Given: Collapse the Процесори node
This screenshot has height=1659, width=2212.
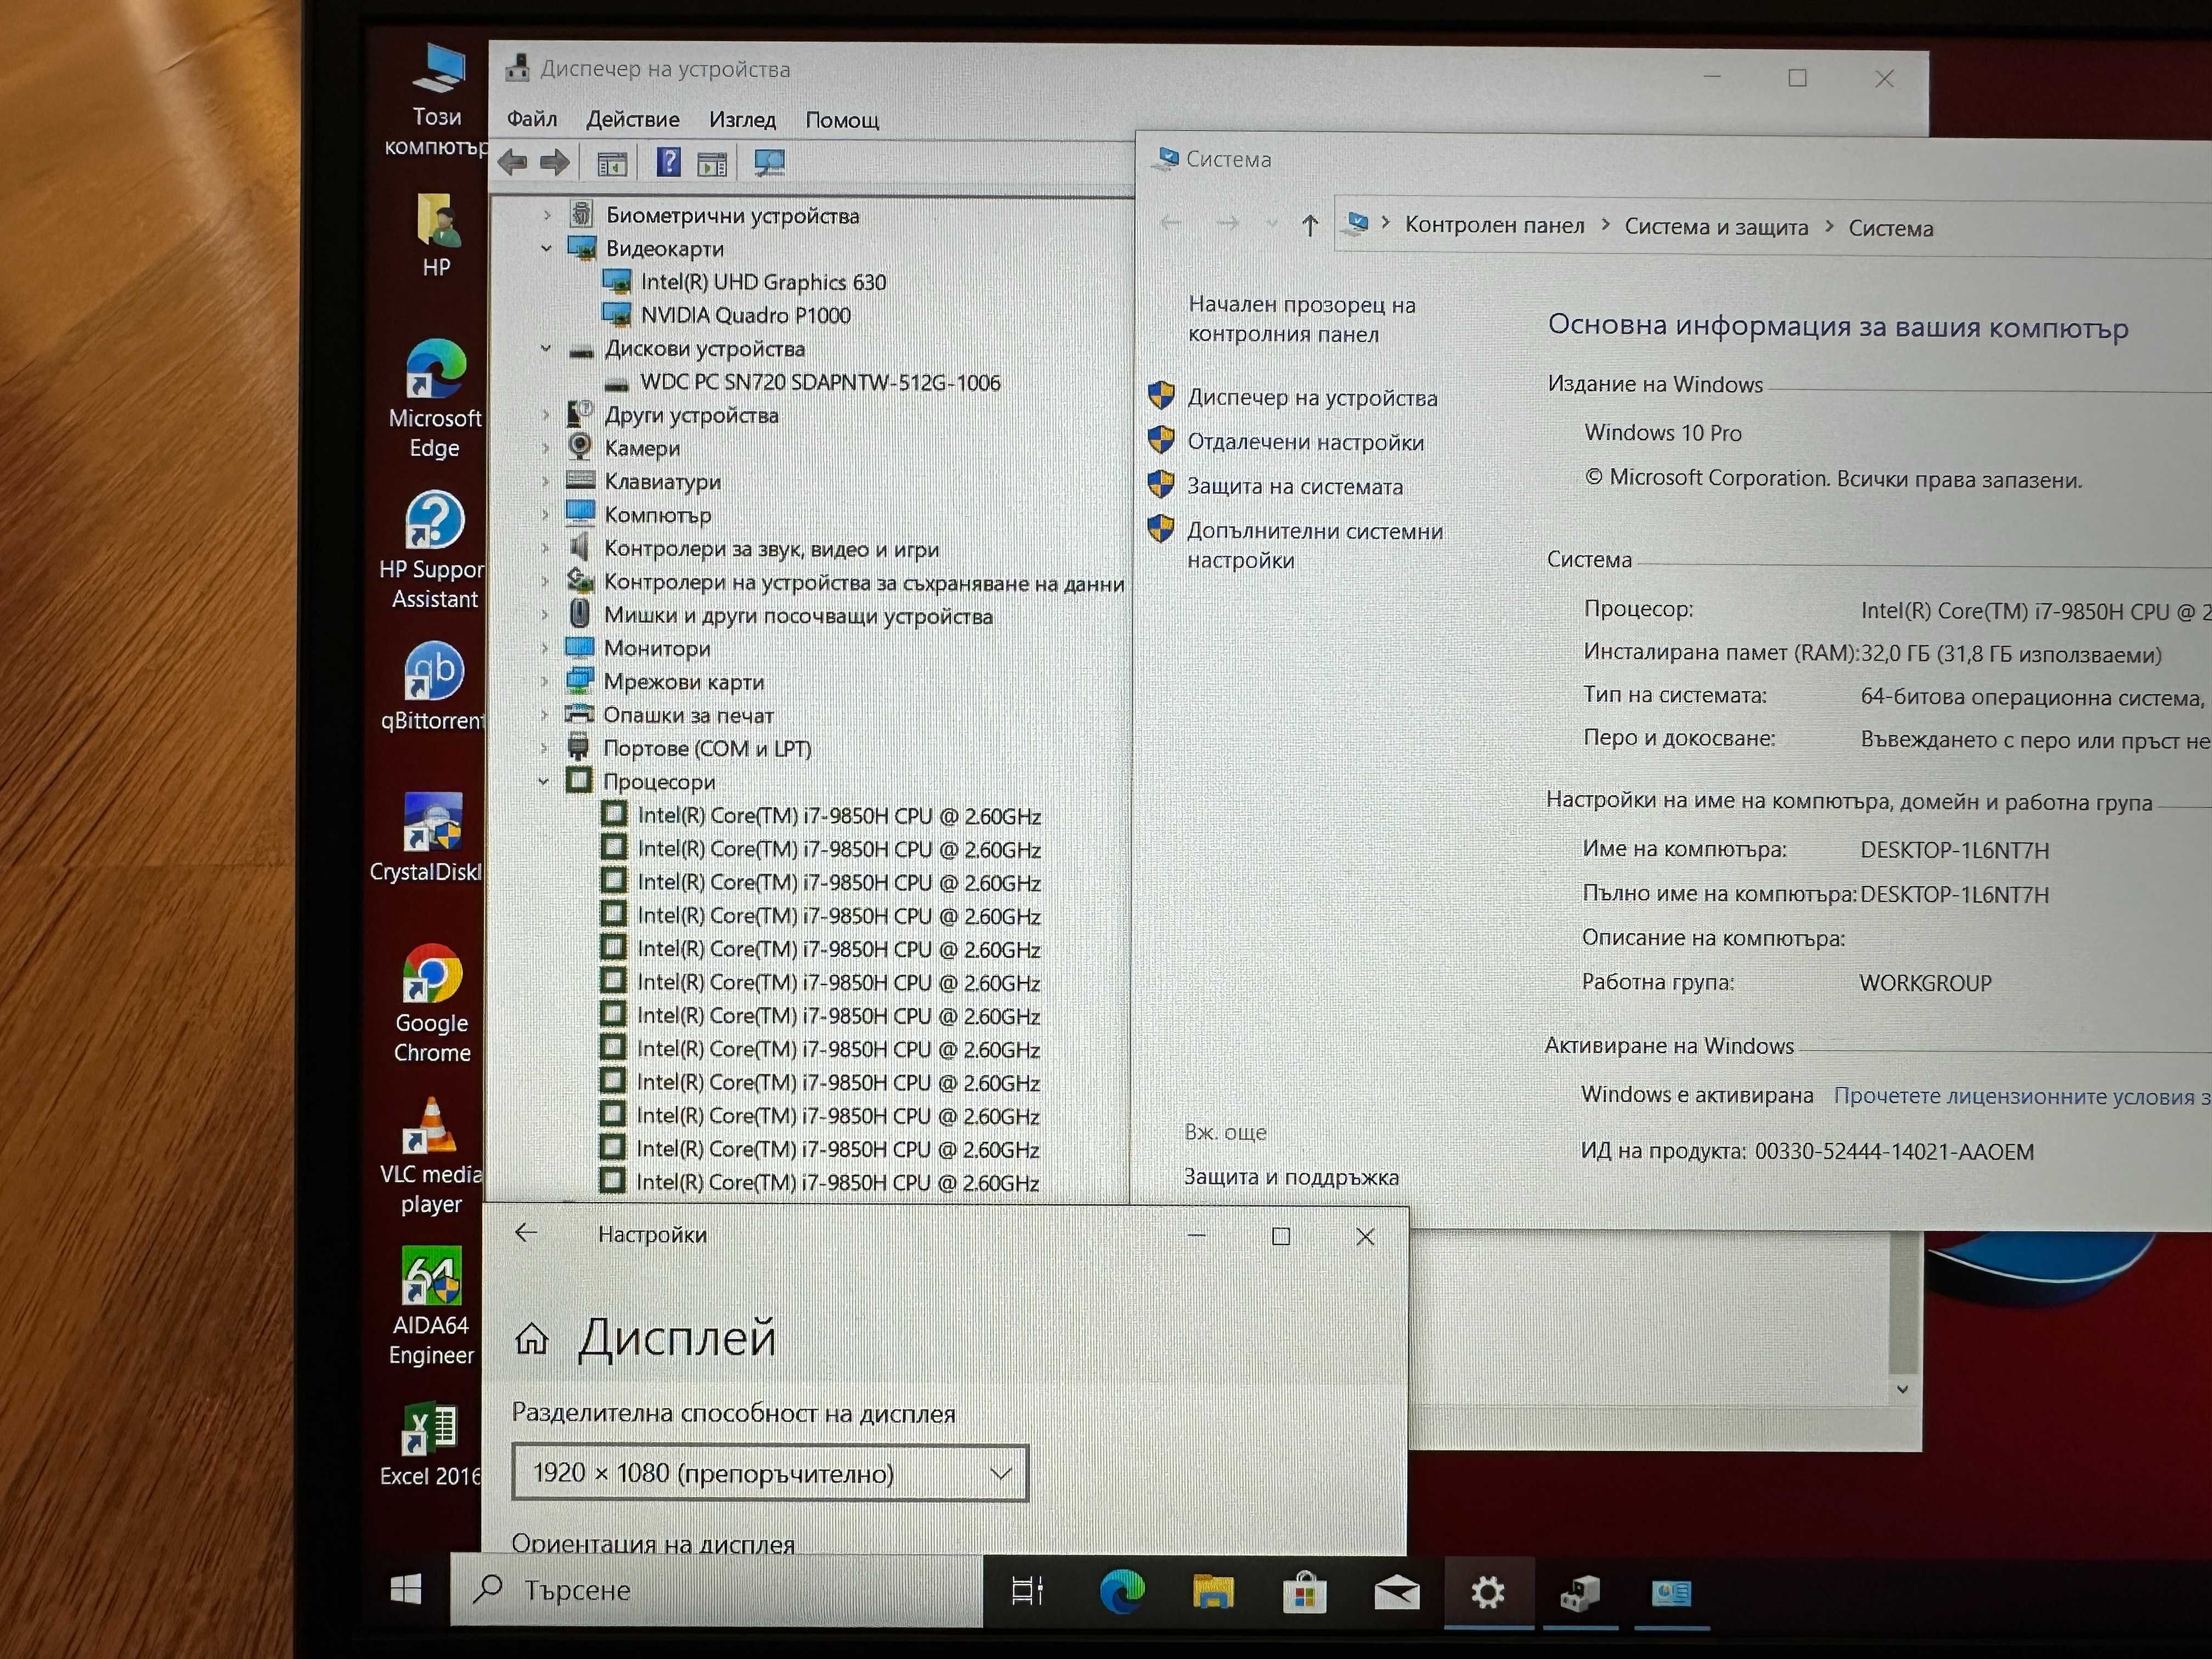Looking at the screenshot, I should pos(544,781).
